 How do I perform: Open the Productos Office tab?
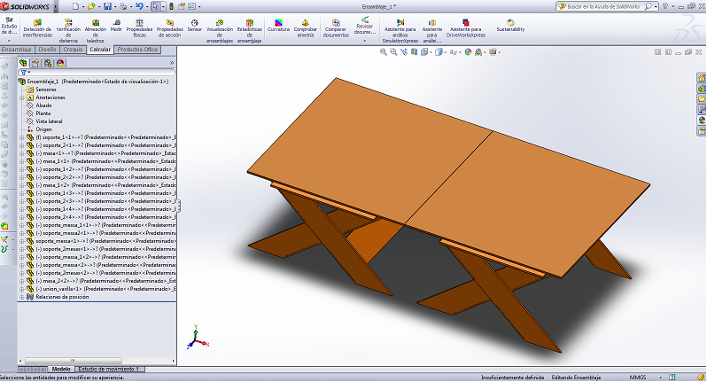pyautogui.click(x=138, y=50)
